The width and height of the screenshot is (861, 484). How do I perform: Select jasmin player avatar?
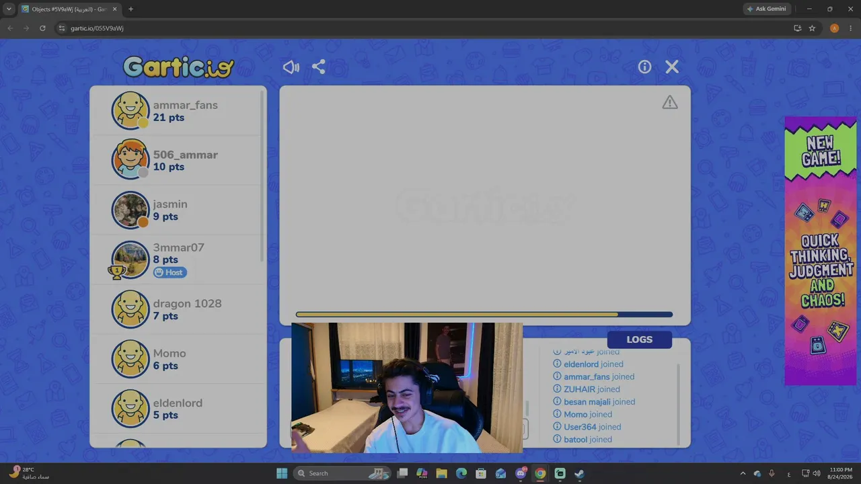(x=130, y=210)
